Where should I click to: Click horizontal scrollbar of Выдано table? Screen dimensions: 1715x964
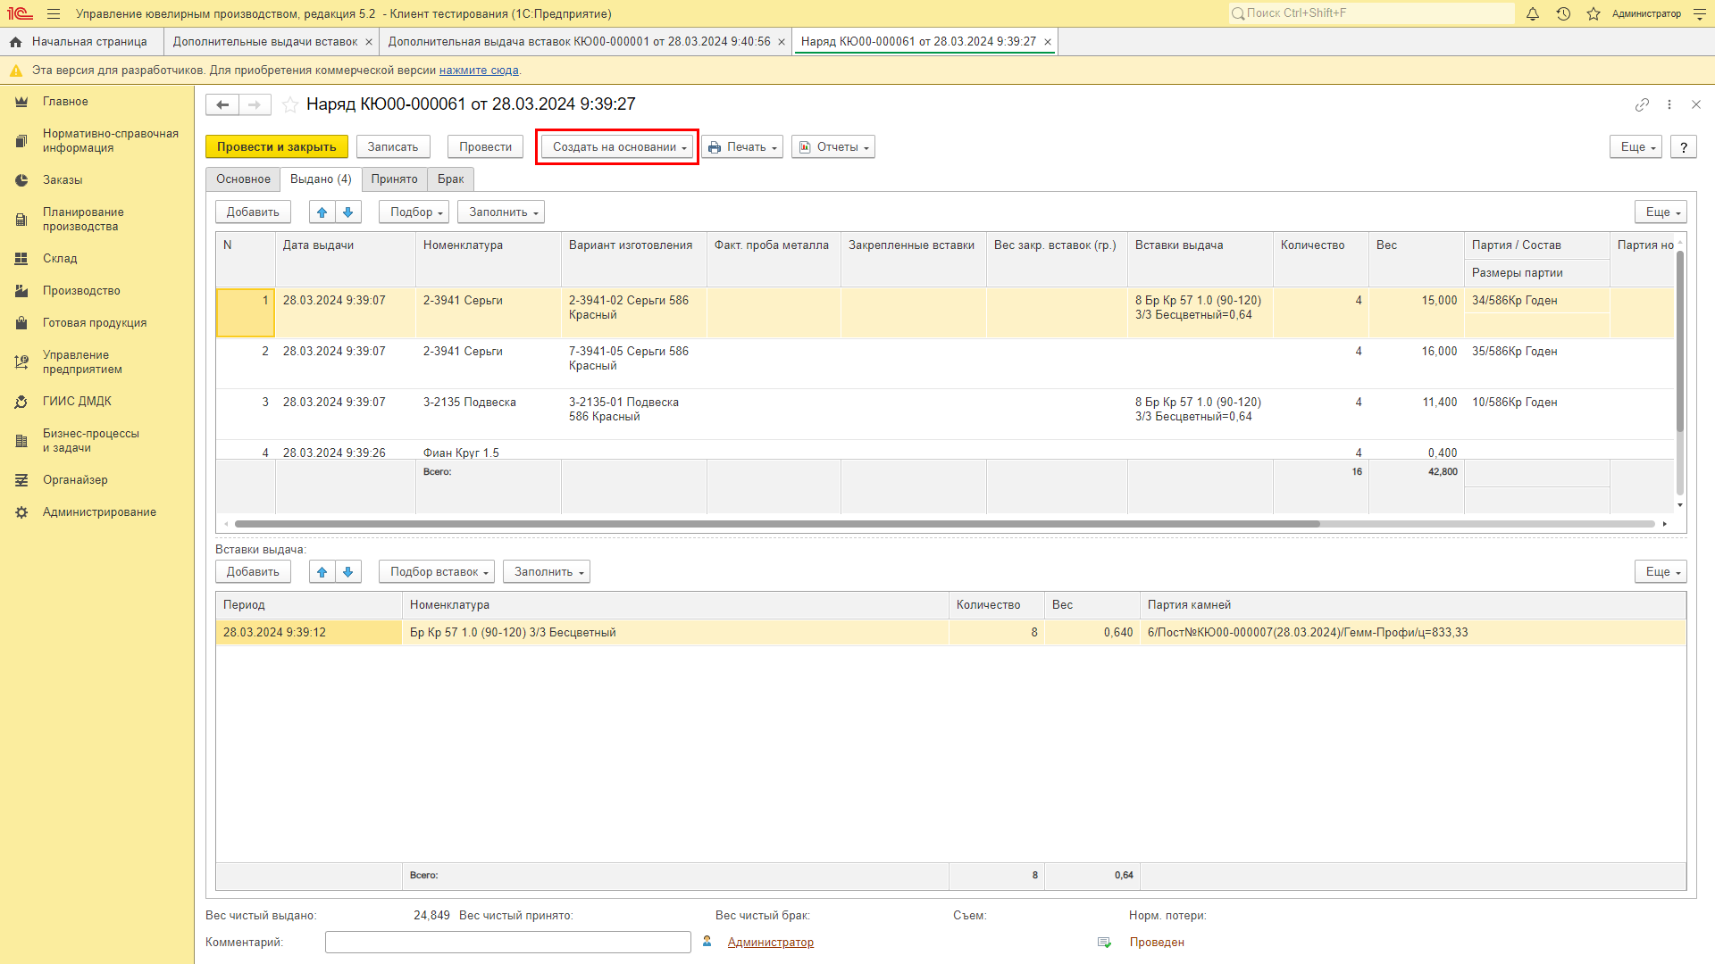(x=777, y=524)
